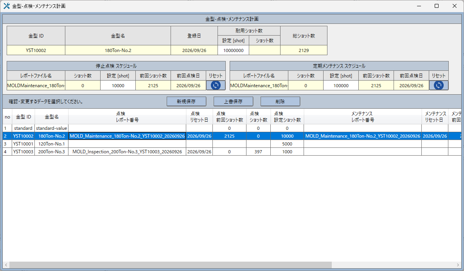464x271 pixels.
Task: Click the reset icon in 定期メンテナンス スケジュール
Action: pos(439,86)
